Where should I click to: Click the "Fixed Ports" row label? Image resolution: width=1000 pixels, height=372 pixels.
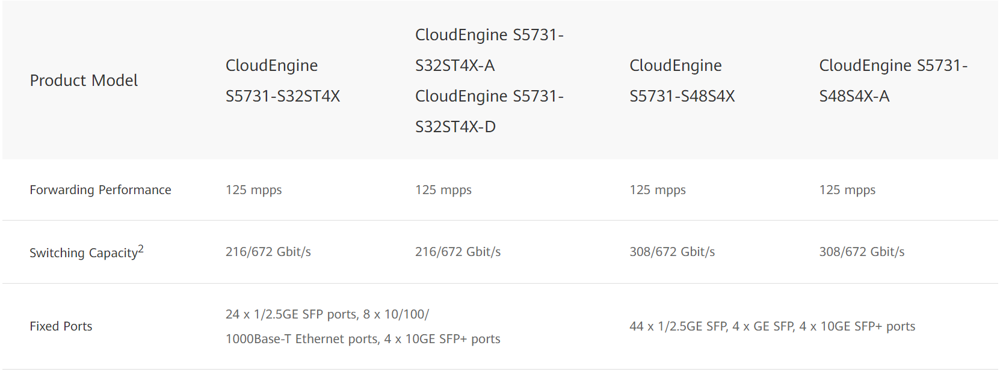(61, 326)
